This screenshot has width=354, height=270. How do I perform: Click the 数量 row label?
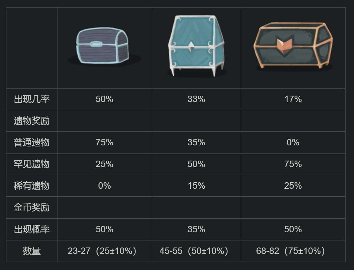click(32, 251)
